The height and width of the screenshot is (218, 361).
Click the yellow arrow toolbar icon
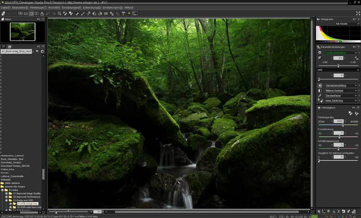pyautogui.click(x=129, y=14)
